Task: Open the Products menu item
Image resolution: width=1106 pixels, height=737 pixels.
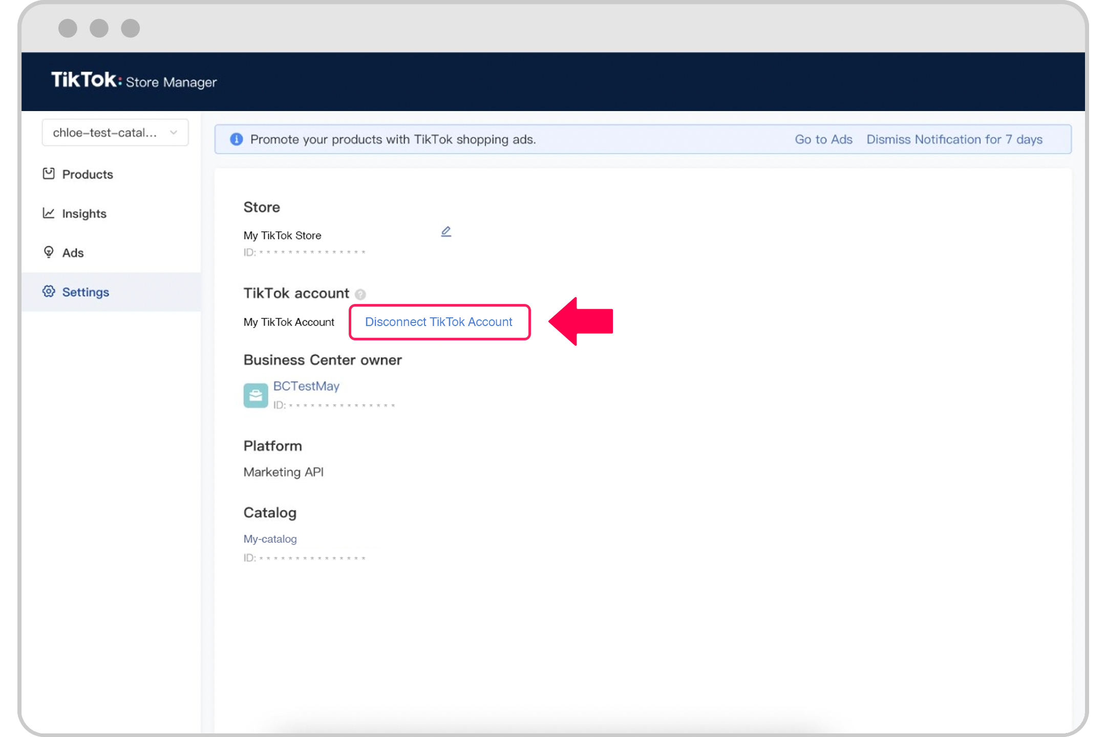Action: (88, 175)
